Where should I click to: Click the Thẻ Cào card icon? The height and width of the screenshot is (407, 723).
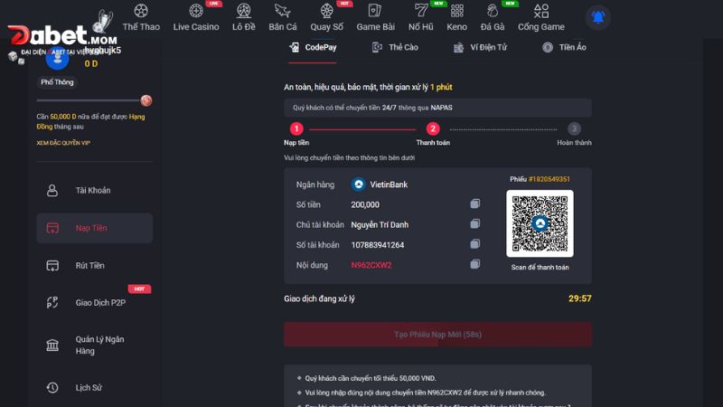pos(377,47)
